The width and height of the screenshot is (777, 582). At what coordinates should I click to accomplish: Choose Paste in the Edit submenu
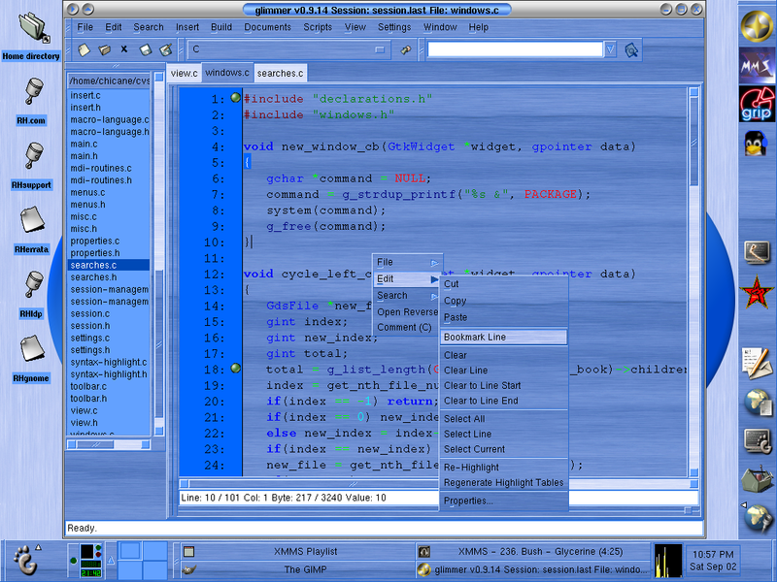pos(503,317)
